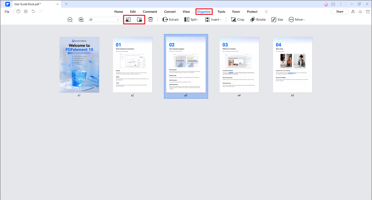The width and height of the screenshot is (372, 200).
Task: Open the Comment tab
Action: tap(150, 12)
